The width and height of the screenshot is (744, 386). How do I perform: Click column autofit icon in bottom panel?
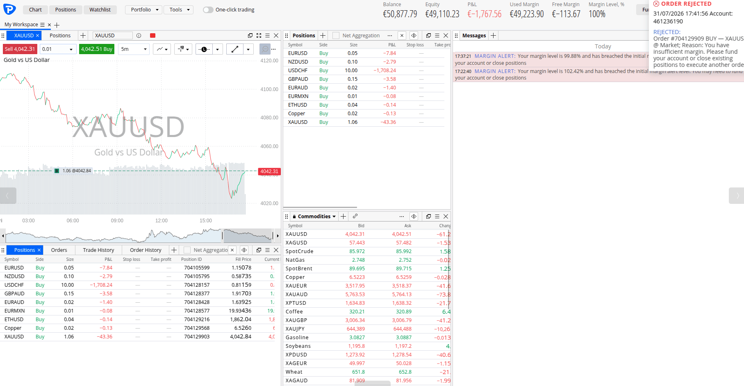244,250
